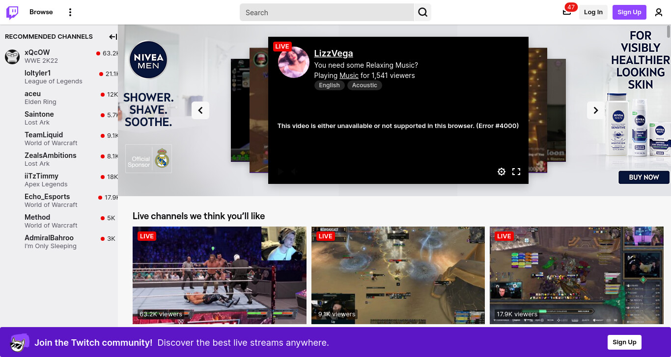Open loltyler1 channel in sidebar
Viewport: 671px width, 357px height.
(x=59, y=77)
